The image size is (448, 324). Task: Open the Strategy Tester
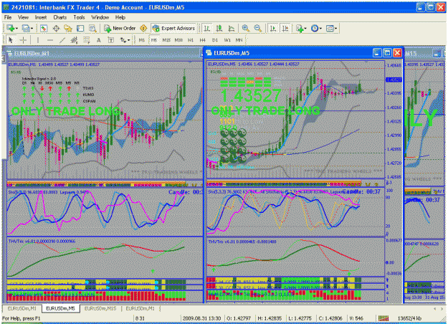pos(92,28)
